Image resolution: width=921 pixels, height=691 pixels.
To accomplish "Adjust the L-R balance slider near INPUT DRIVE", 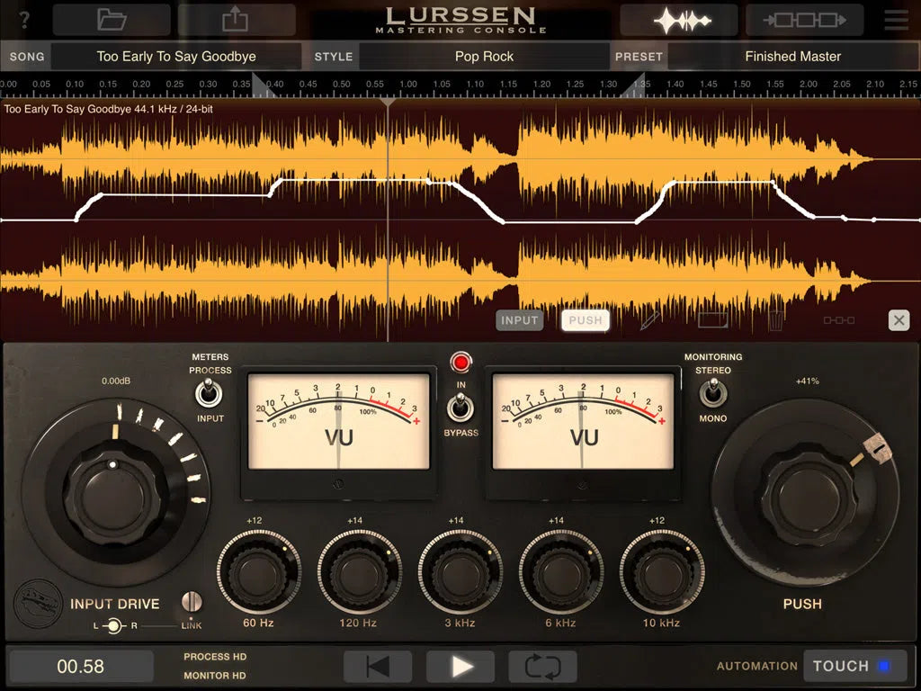I will click(115, 627).
